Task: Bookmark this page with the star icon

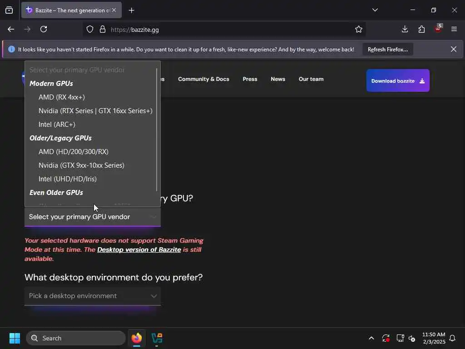Action: 359,30
